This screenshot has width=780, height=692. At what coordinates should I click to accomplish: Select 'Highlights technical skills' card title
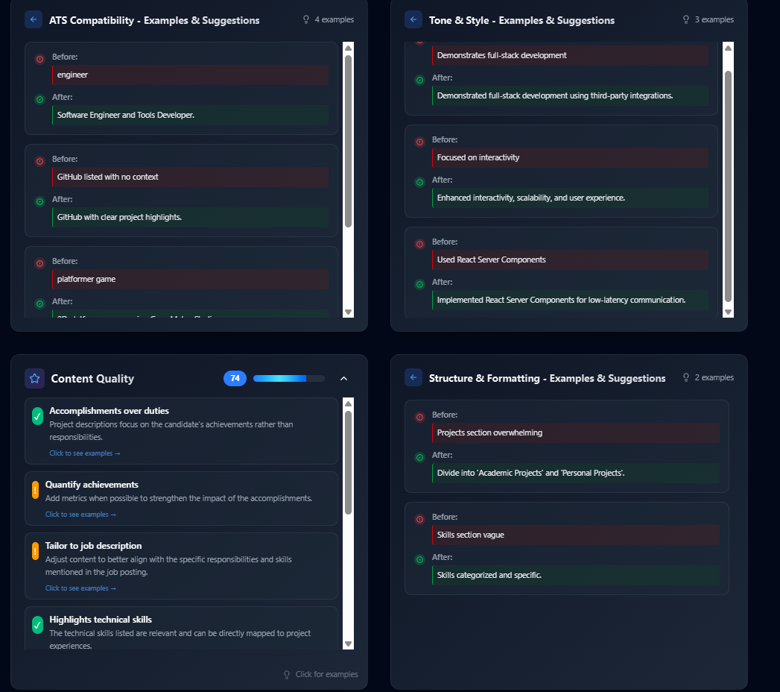click(x=101, y=620)
